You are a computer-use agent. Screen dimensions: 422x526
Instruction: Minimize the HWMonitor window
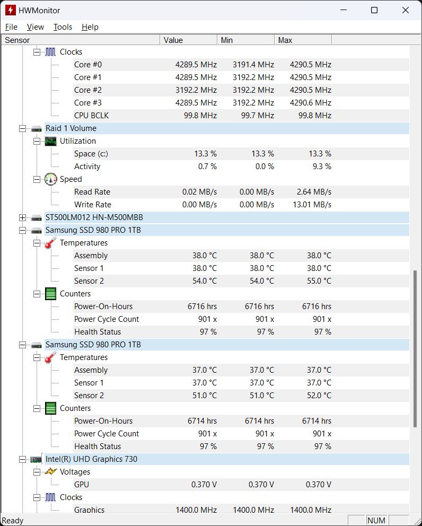click(x=344, y=10)
